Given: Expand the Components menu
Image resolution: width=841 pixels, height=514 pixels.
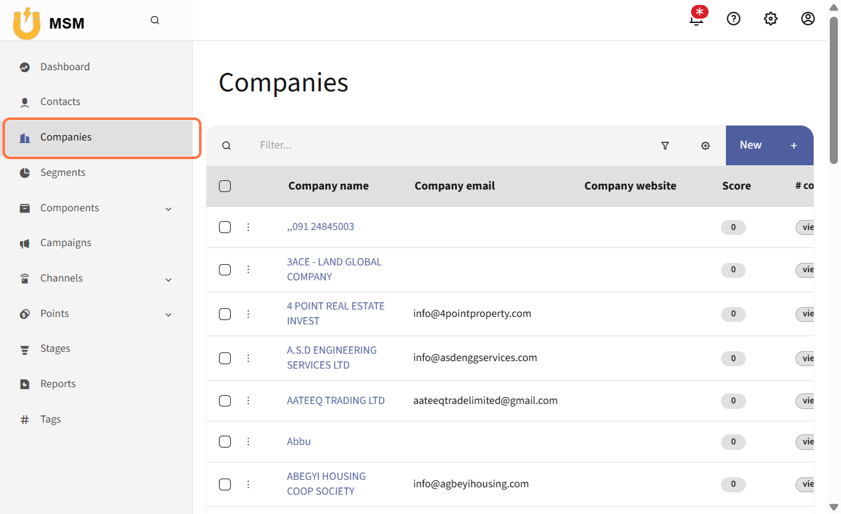Looking at the screenshot, I should click(168, 209).
